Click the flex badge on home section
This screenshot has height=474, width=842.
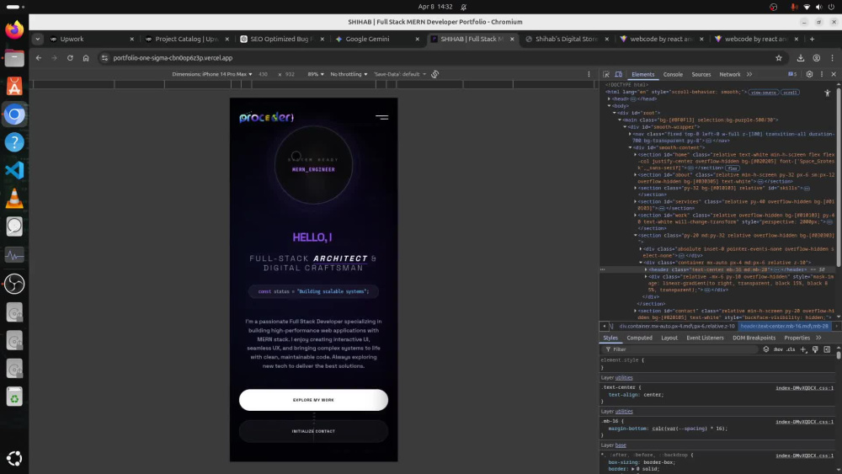733,168
